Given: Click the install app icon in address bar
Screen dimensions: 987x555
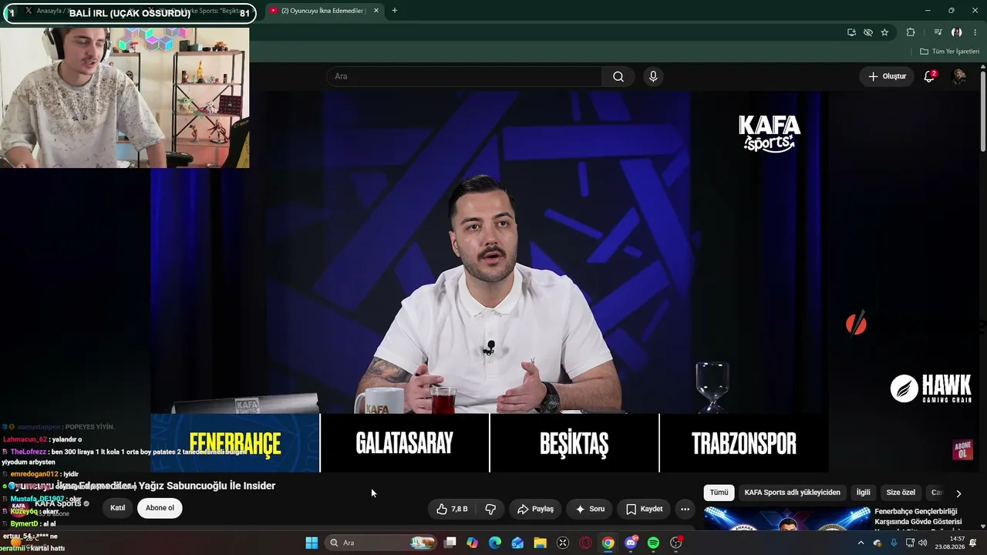Looking at the screenshot, I should [x=851, y=32].
